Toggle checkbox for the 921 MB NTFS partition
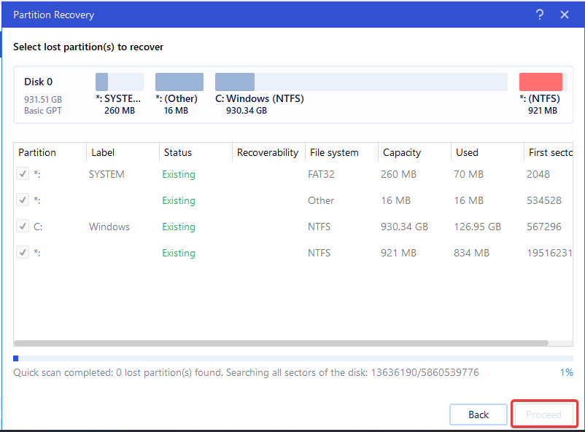Viewport: 585px width, 432px height. point(23,253)
